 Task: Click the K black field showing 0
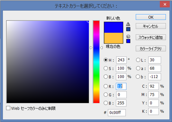153,111
